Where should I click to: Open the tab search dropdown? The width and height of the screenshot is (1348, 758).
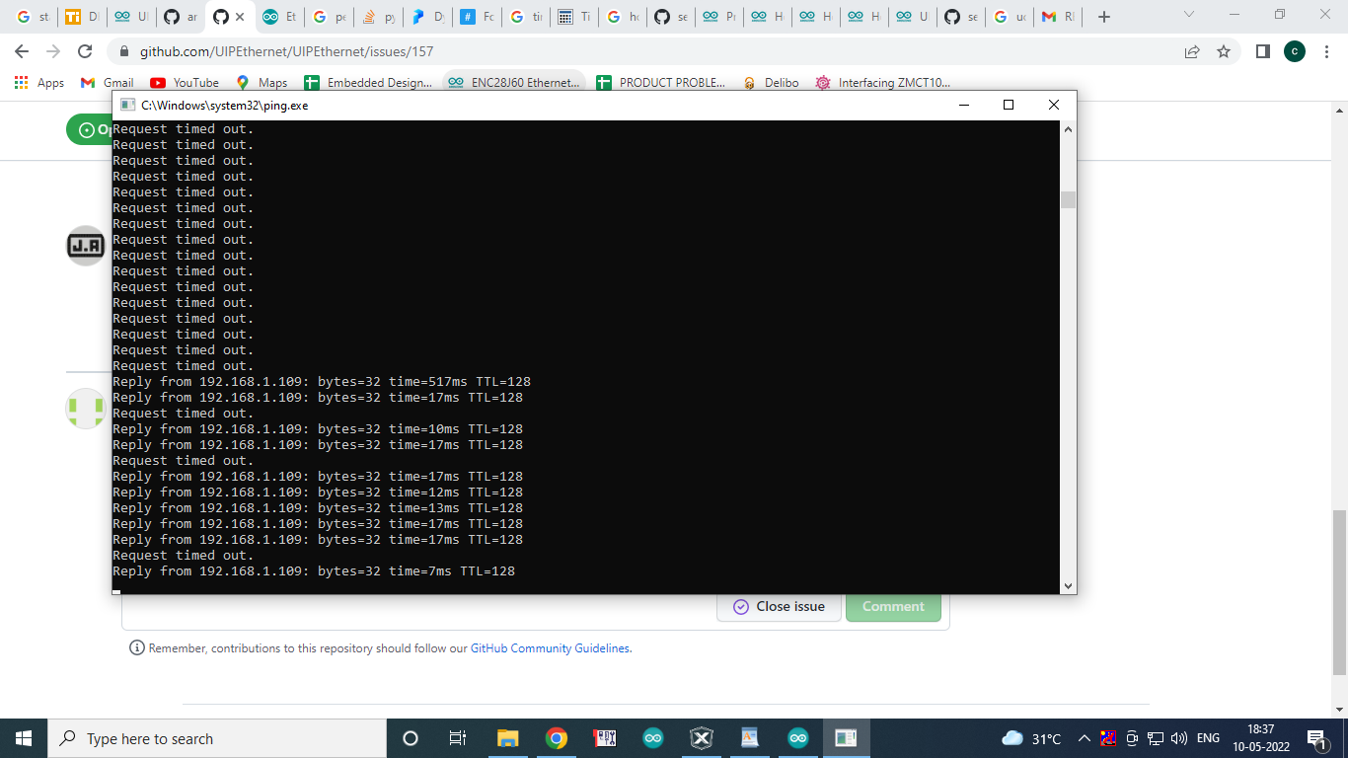pyautogui.click(x=1189, y=15)
